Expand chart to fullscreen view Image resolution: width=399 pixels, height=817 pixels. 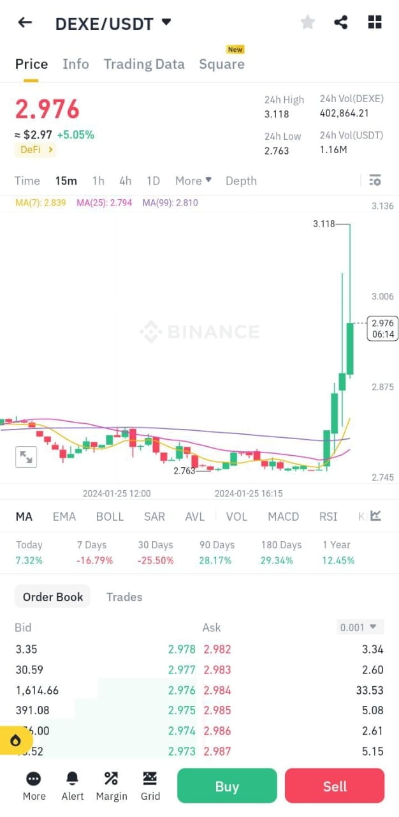tap(25, 456)
